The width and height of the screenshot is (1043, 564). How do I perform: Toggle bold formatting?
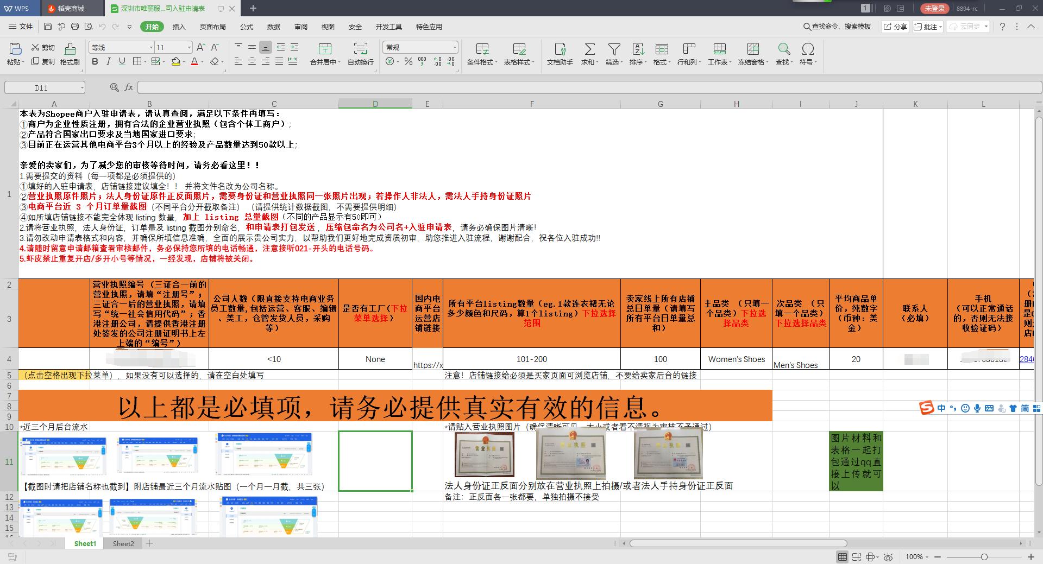[x=95, y=62]
